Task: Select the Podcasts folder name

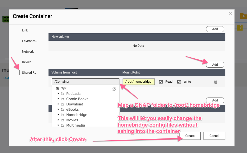Action: tap(74, 94)
